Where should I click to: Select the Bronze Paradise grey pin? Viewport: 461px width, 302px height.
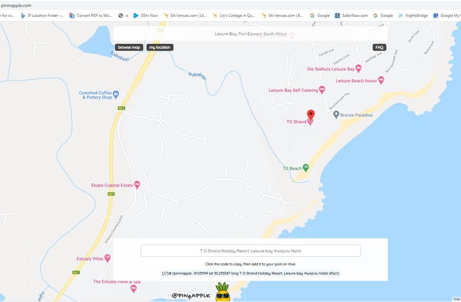pos(336,115)
